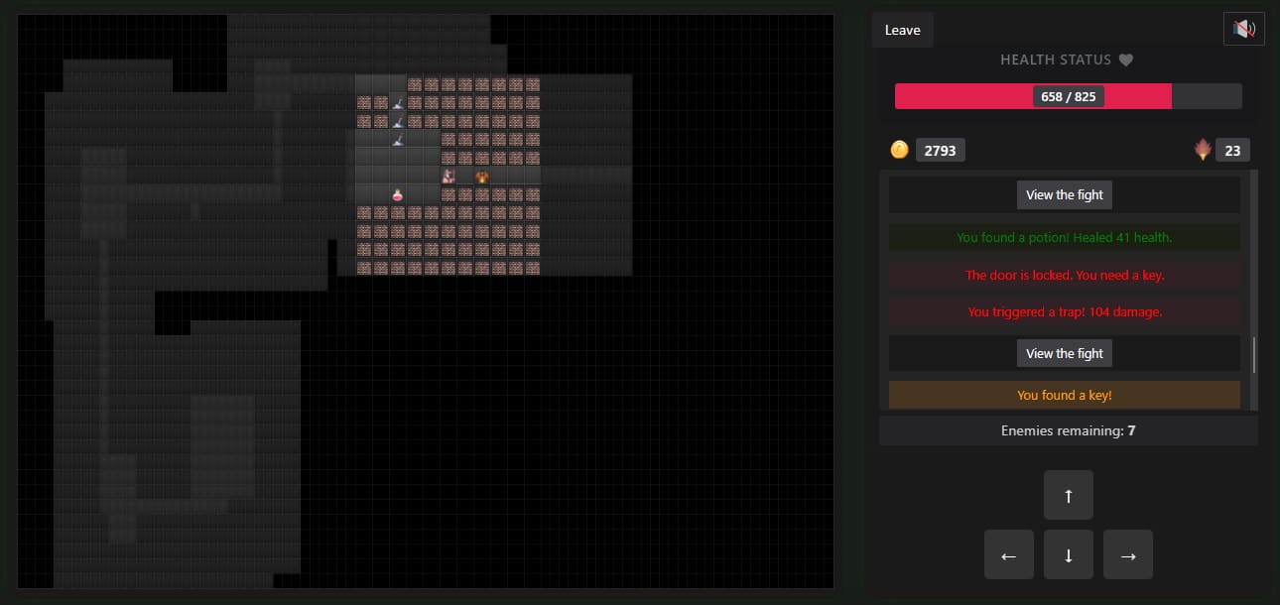Toggle the sound mute speaker icon

point(1243,29)
